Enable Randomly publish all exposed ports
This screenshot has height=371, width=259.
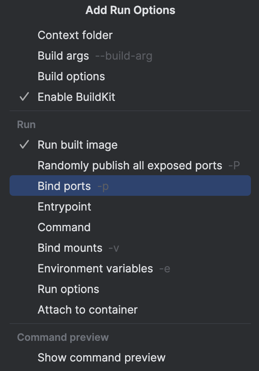(x=130, y=166)
